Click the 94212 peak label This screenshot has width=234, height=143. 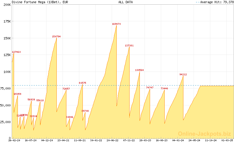[x=183, y=74]
